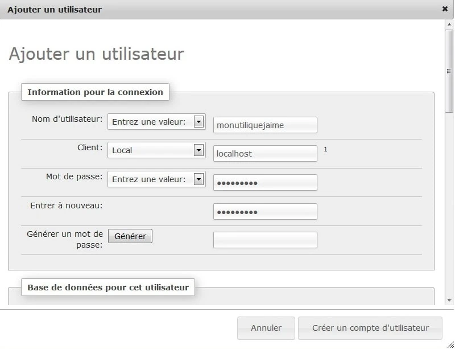The height and width of the screenshot is (349, 455).
Task: Click the scrollbar down arrow
Action: coord(449,300)
